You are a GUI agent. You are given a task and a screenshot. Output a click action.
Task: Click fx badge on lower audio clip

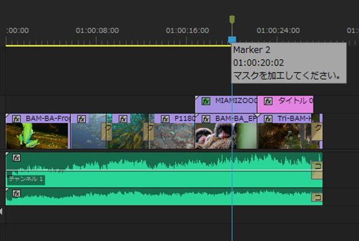point(17,193)
